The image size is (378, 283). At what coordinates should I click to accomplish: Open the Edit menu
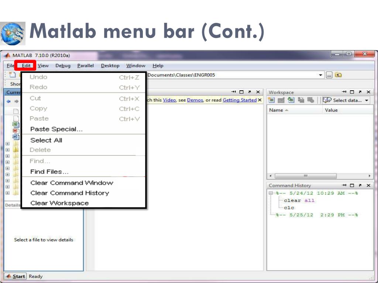(x=26, y=66)
